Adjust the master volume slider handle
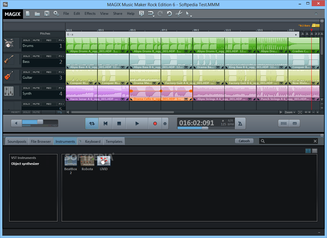 click(x=40, y=122)
